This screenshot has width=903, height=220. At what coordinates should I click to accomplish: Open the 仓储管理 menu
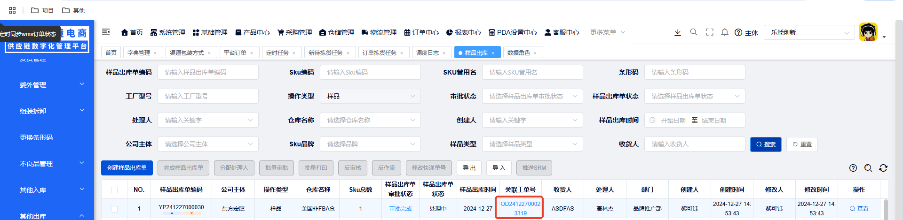pos(337,32)
